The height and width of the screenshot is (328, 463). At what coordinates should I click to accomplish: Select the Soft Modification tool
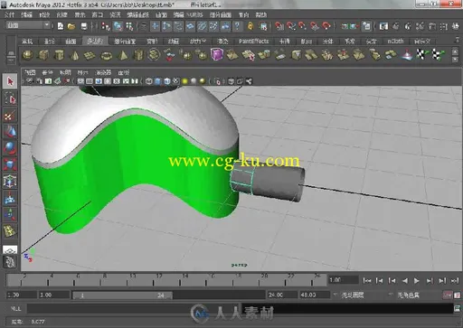tap(10, 198)
